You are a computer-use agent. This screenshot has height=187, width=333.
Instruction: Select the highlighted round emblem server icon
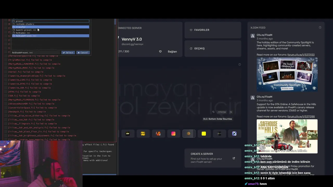189,133
